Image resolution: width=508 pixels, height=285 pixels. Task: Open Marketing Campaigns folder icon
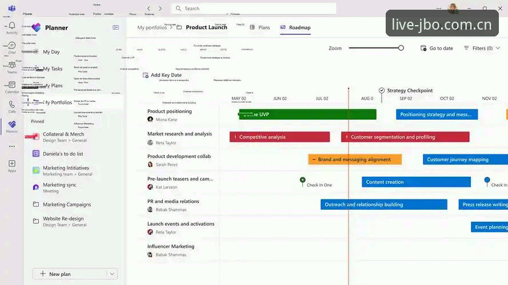click(x=36, y=204)
